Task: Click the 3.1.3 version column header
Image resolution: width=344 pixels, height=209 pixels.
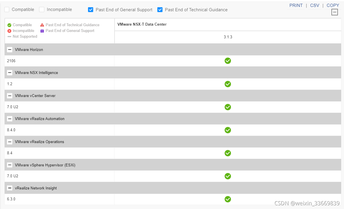Action: coord(228,37)
